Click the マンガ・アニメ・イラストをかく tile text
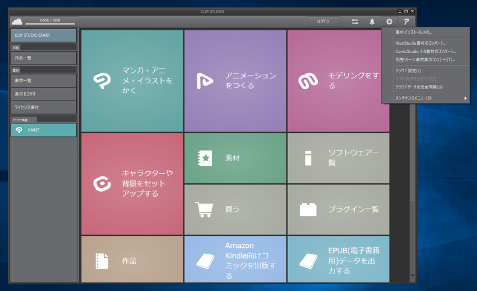The height and width of the screenshot is (291, 477). (x=147, y=80)
